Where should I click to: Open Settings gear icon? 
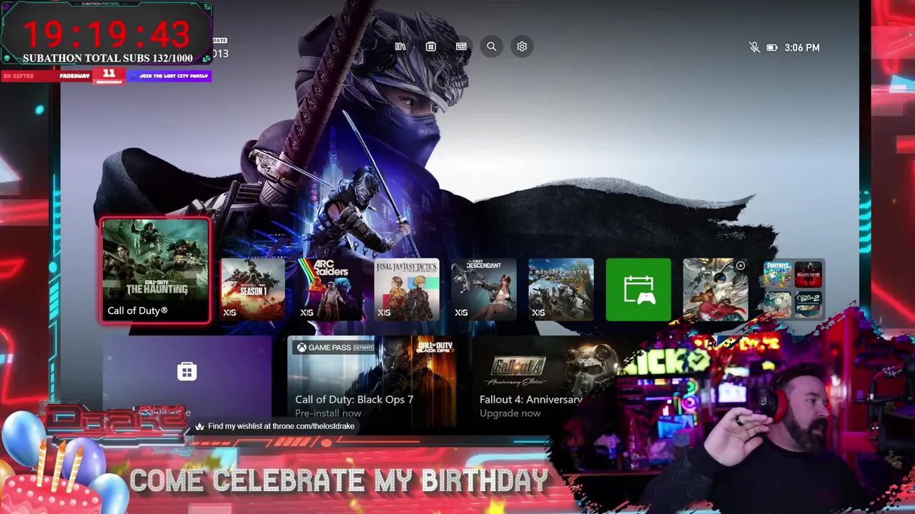point(522,46)
